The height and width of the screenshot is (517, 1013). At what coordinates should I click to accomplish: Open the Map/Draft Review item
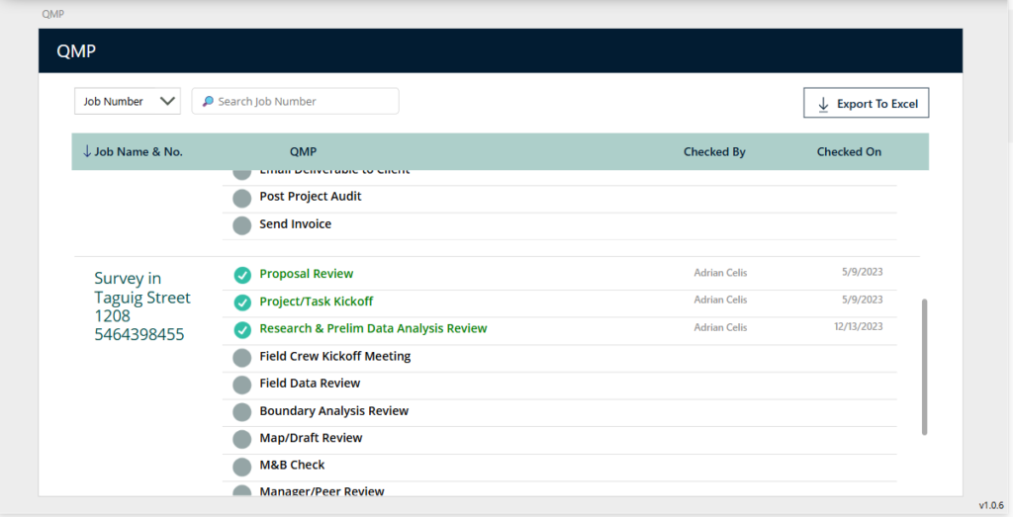pos(311,438)
